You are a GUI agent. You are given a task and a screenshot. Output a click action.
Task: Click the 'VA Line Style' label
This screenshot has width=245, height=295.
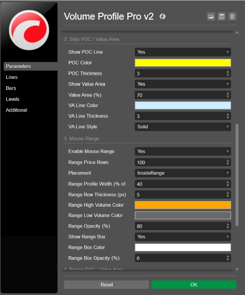(83, 127)
